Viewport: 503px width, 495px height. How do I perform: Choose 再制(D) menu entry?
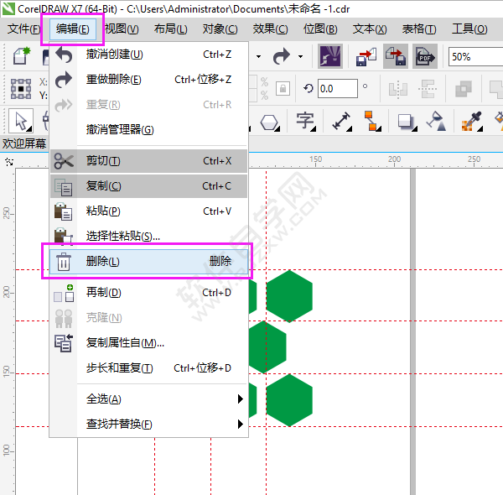[148, 293]
